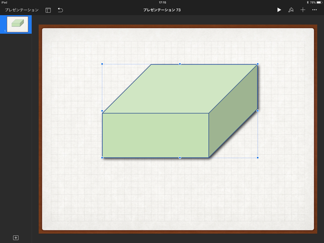Viewport: 324px width, 243px height.
Task: Select top-middle selection handle of shape
Action: [180, 64]
